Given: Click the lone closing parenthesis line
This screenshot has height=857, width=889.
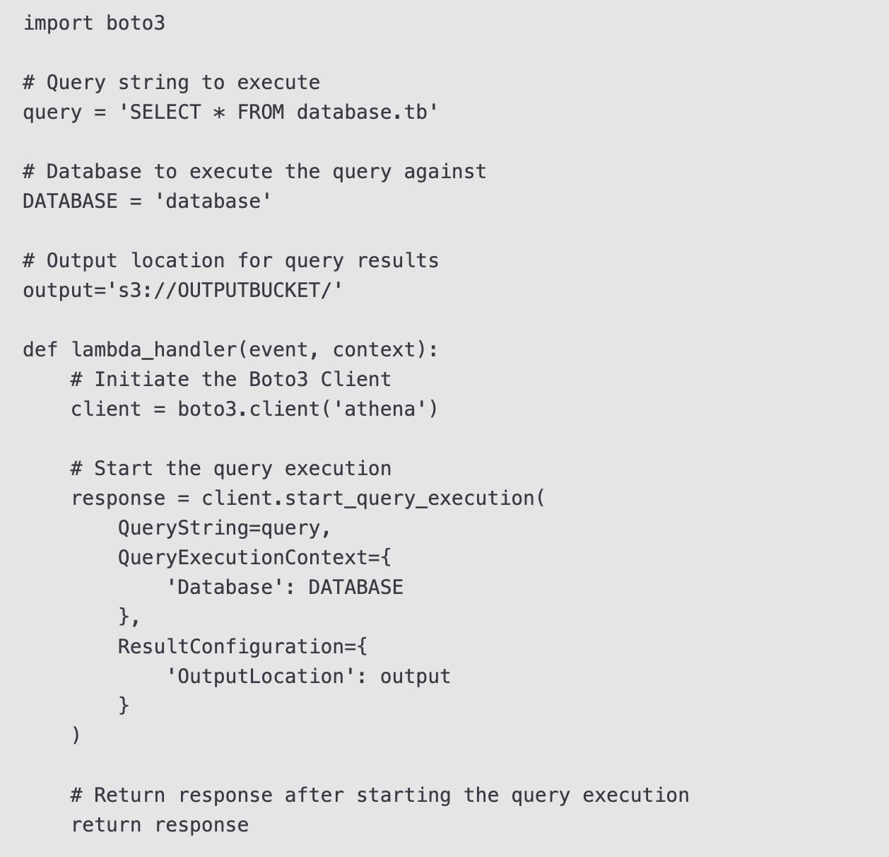Looking at the screenshot, I should click(76, 736).
